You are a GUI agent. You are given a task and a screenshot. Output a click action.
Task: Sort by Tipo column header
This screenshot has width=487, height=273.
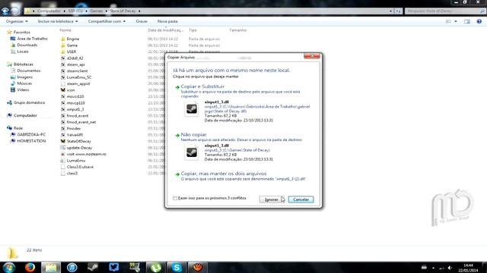[193, 30]
